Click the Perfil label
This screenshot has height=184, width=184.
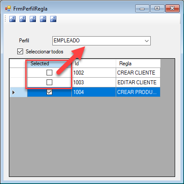pos(24,41)
